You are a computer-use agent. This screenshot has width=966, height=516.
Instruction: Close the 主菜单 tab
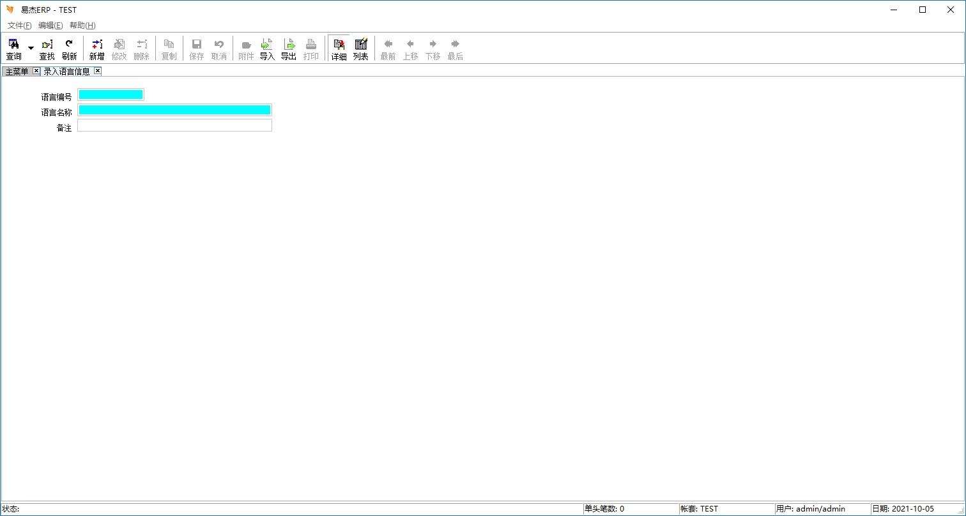pos(36,71)
